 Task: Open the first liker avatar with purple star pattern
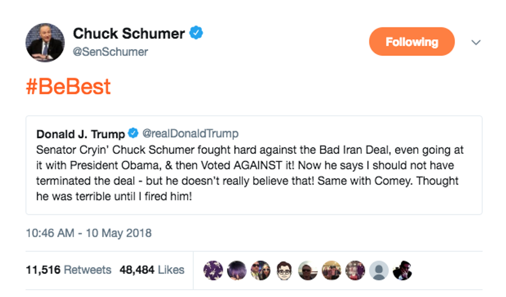[x=213, y=270]
